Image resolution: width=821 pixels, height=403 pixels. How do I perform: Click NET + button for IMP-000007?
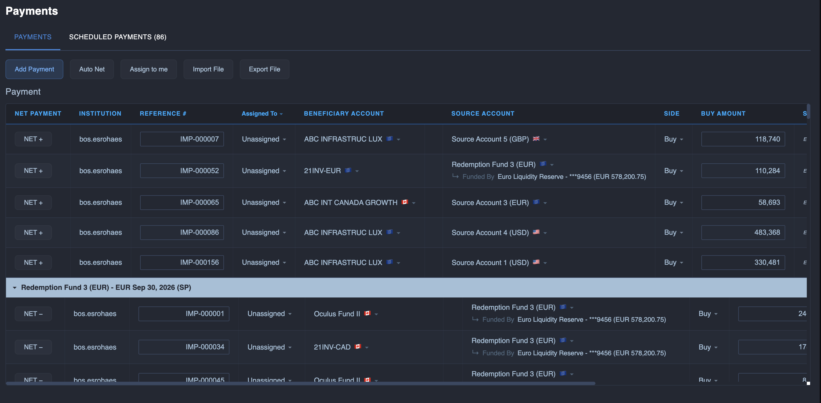point(33,139)
